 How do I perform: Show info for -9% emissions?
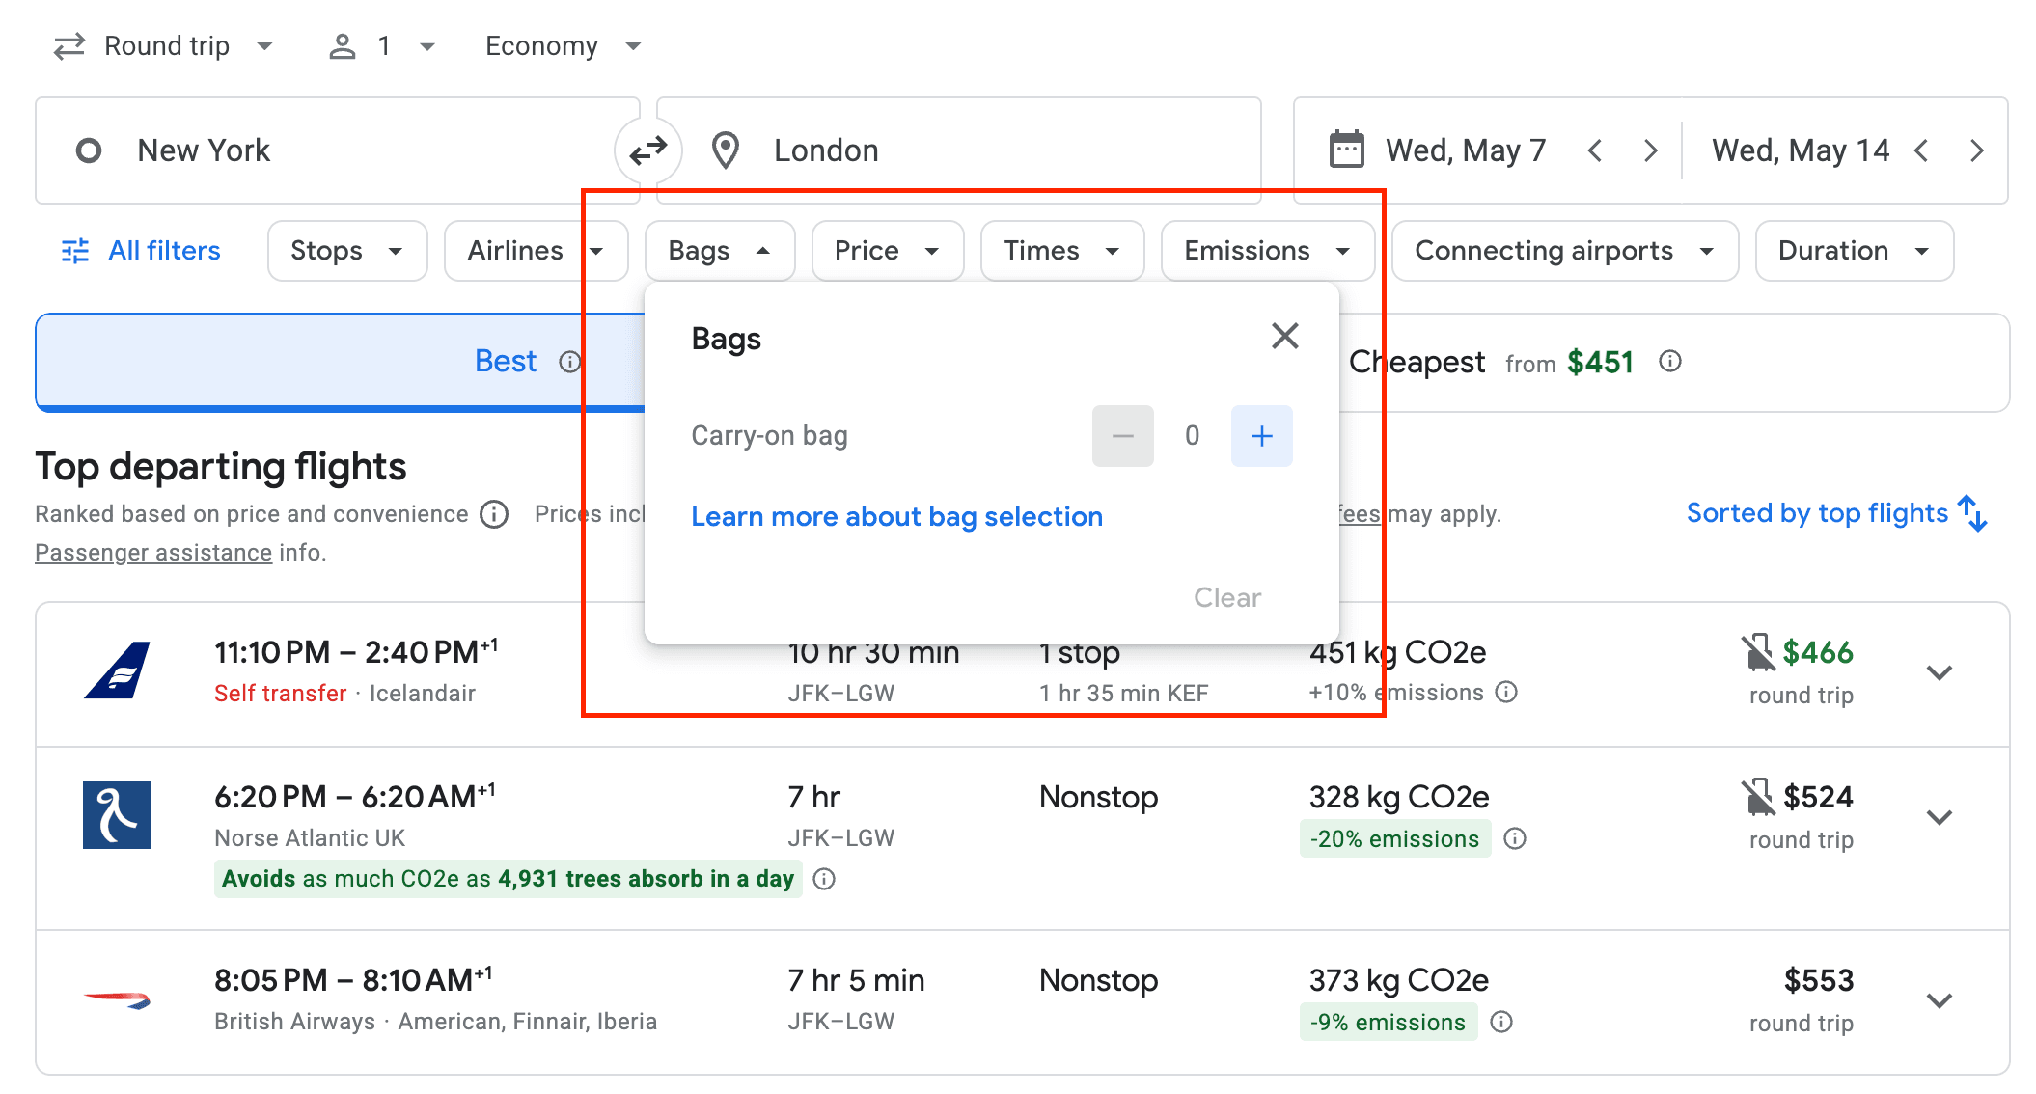coord(1501,1022)
